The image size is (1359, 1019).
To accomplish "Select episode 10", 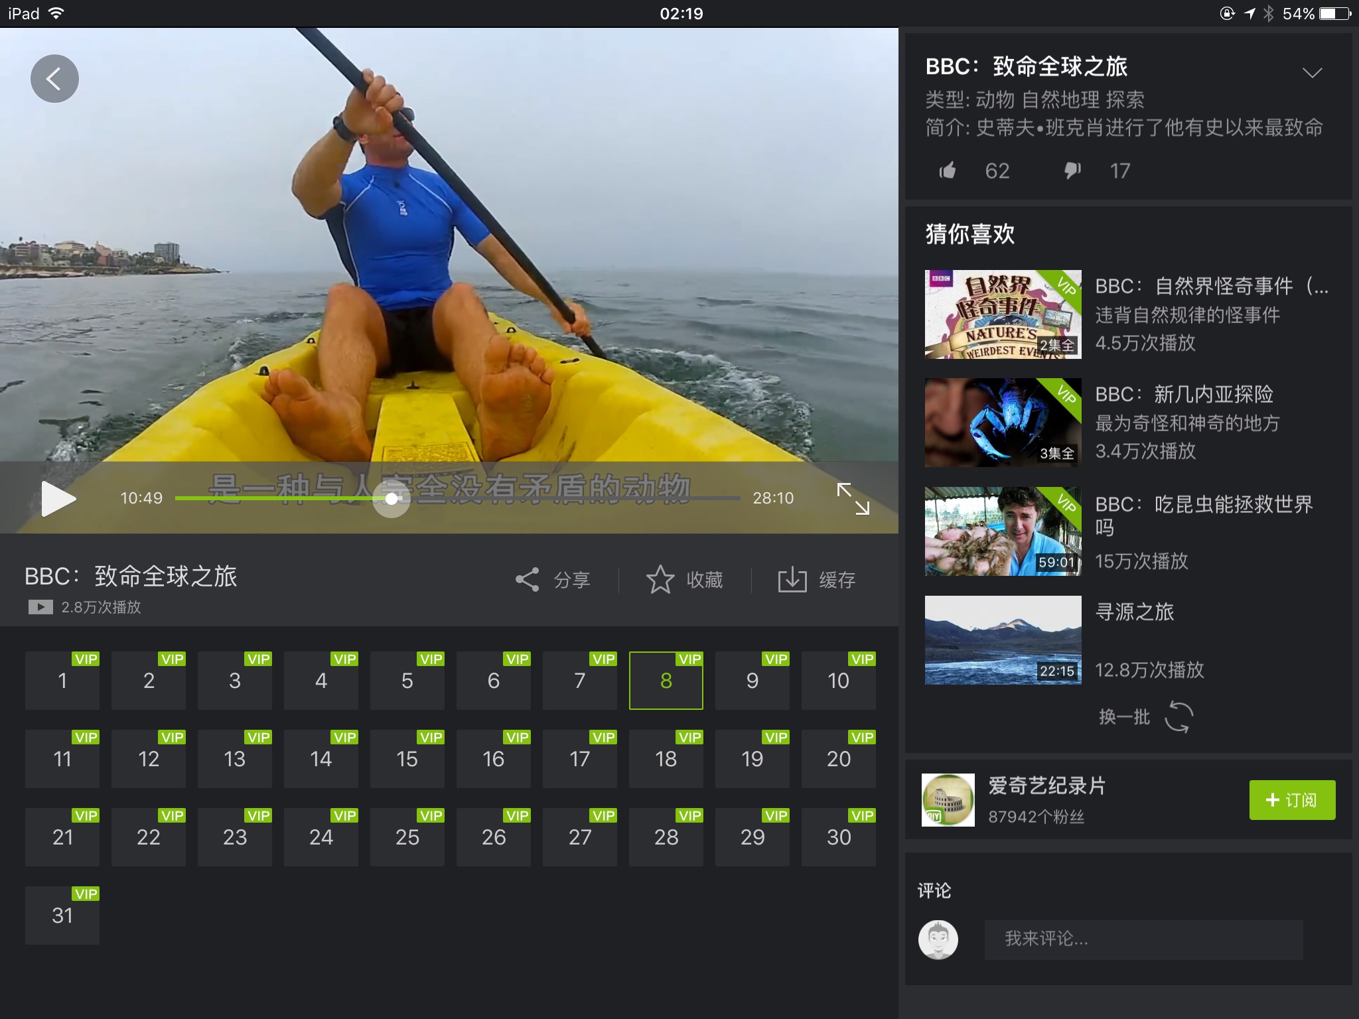I will pyautogui.click(x=839, y=681).
